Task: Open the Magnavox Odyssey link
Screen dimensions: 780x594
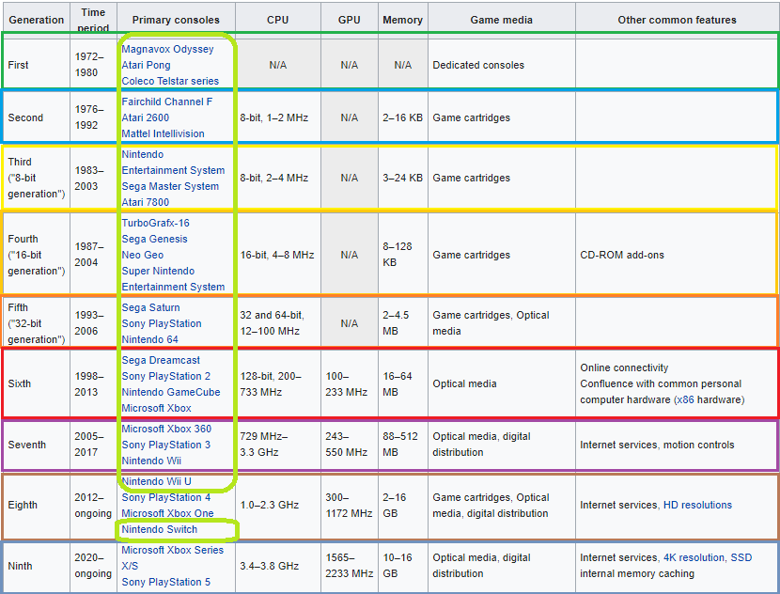Action: [x=167, y=49]
